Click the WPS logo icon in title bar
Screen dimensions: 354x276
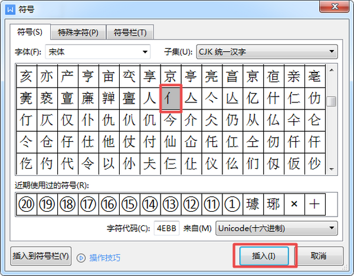10,9
